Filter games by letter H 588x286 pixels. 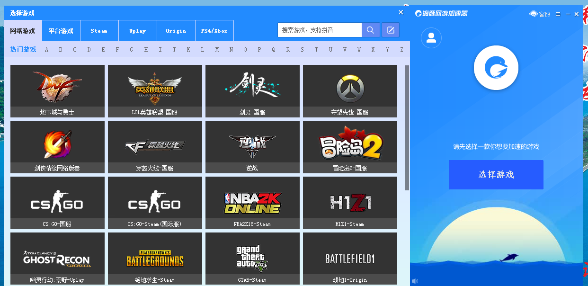[146, 50]
